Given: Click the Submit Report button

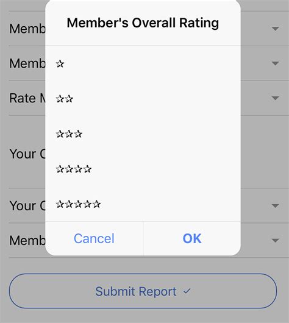Looking at the screenshot, I should (x=143, y=291).
